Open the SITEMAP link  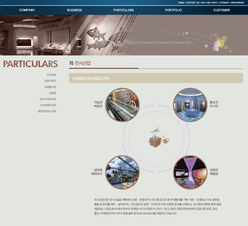coord(224,3)
